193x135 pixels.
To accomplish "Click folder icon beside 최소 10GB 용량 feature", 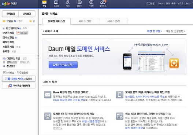I will 119,116.
